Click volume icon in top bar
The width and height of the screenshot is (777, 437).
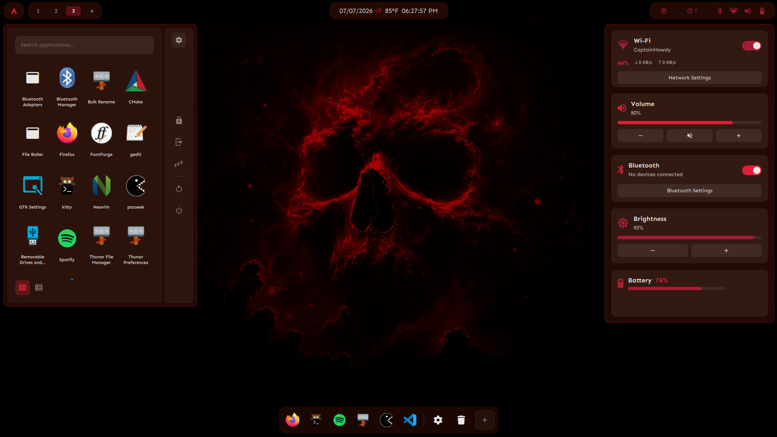tap(747, 11)
